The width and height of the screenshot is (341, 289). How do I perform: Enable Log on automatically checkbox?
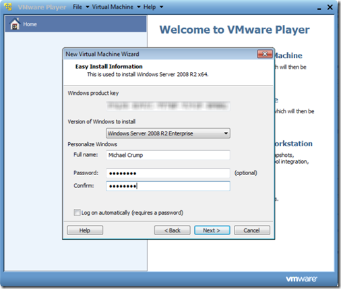[77, 212]
